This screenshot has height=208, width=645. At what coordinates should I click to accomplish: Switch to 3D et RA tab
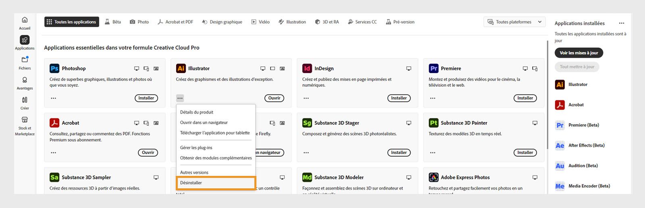coord(327,22)
